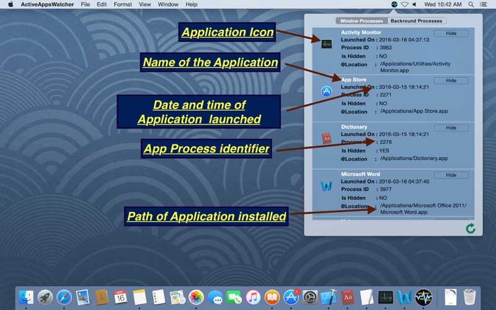
Task: Click the text document in the dock
Action: [451, 297]
